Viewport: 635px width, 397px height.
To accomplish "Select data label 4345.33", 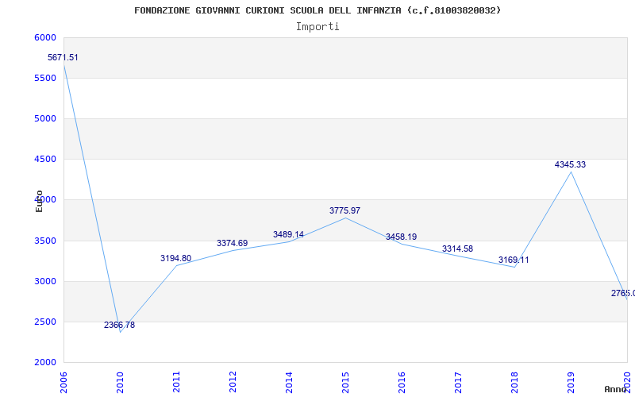I will [x=570, y=164].
